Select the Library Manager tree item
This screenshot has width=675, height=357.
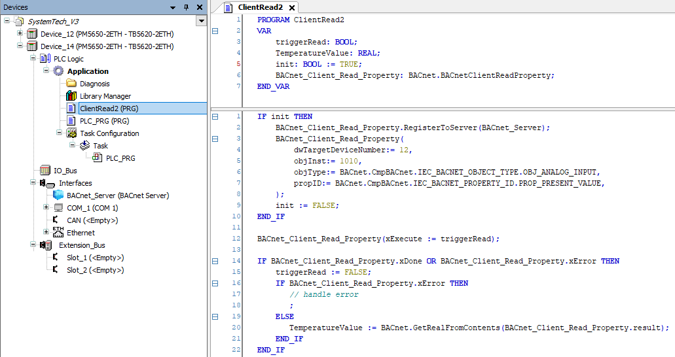click(x=105, y=96)
